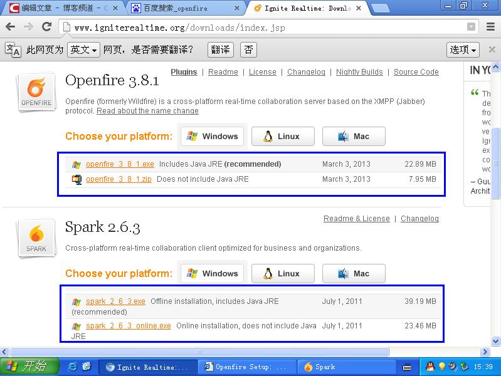The image size is (501, 376).
Task: Switch to the 编辑文章 博客频道 tab
Action: pos(63,8)
